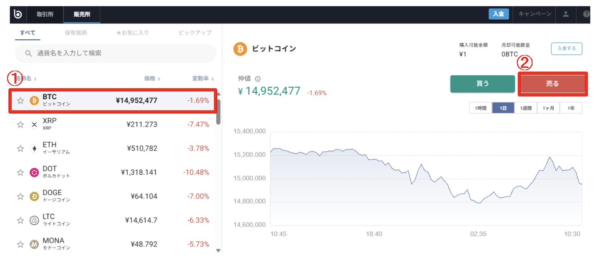
Task: Select the Bitcoin coin icon in the list
Action: (34, 101)
